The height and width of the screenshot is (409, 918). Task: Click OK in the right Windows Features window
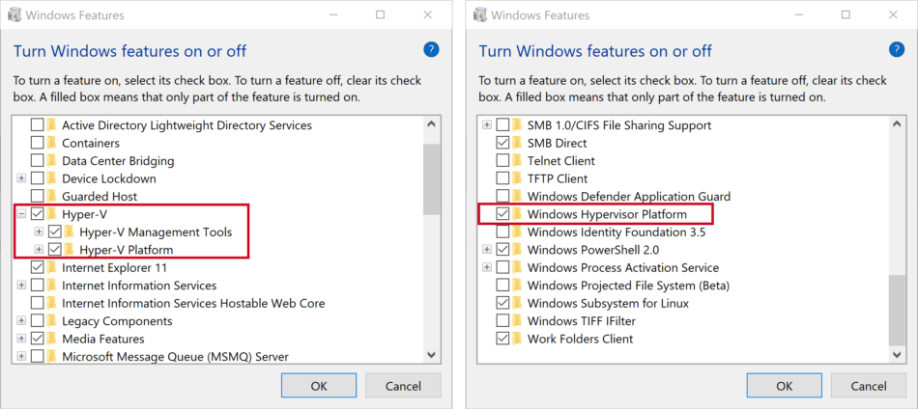point(784,386)
